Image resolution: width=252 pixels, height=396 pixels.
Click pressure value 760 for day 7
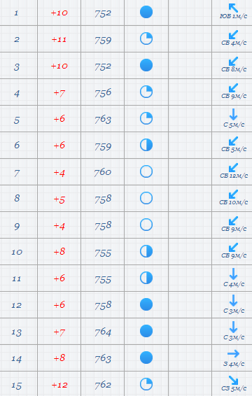103,172
